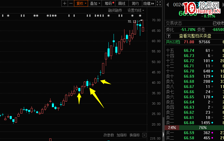Zoom in chart with plus button

[65, 3]
